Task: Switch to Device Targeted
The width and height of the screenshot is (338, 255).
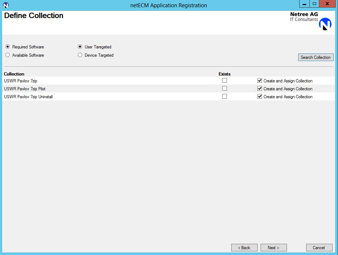Action: click(x=80, y=55)
